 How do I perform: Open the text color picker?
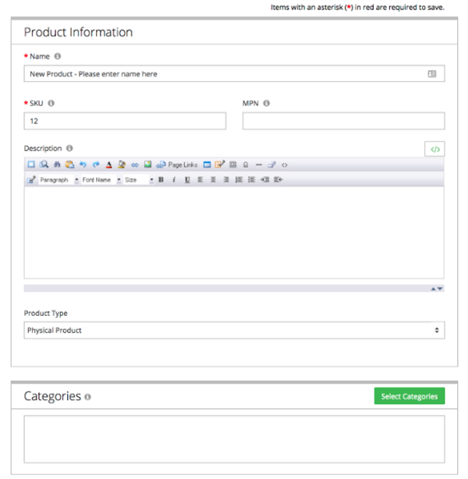coord(108,165)
